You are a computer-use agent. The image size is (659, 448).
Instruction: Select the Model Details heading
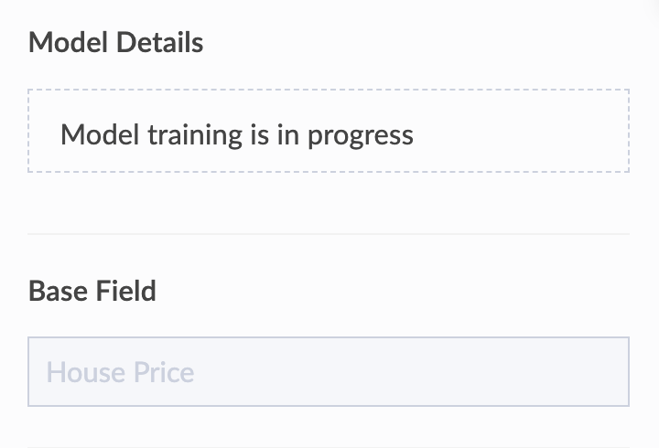point(115,42)
